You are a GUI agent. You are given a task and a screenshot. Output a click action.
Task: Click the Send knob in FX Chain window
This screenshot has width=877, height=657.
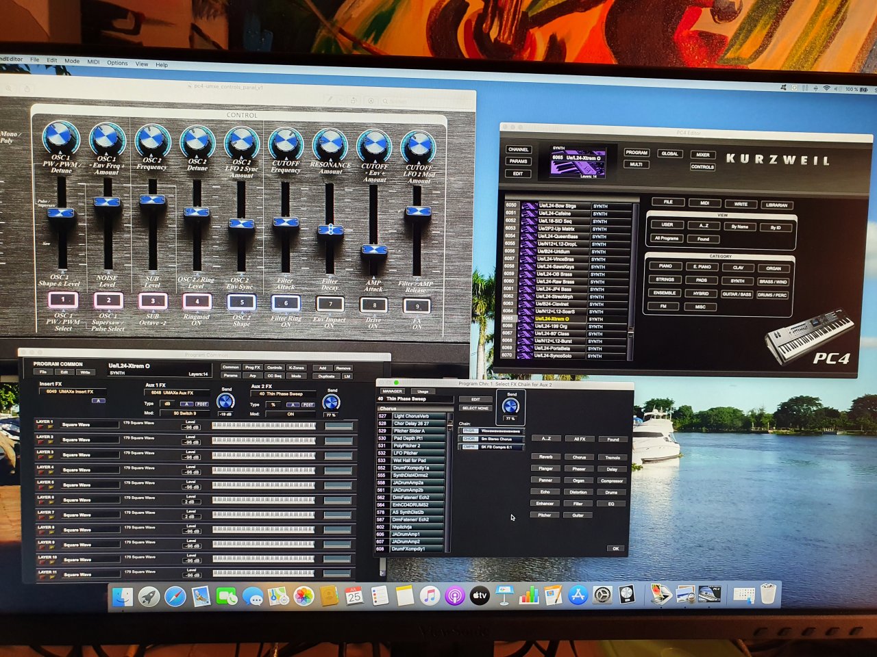point(510,406)
